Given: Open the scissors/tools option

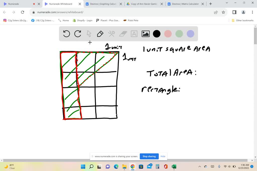Looking at the screenshot, I should point(111,34).
